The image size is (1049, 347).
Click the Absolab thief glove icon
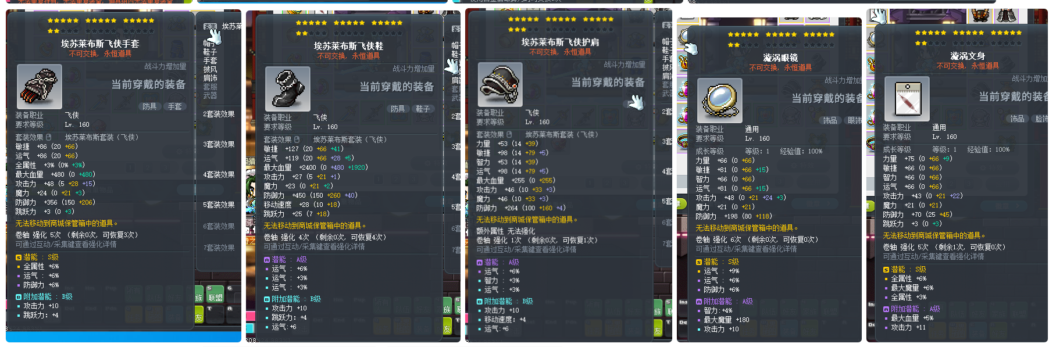point(39,87)
